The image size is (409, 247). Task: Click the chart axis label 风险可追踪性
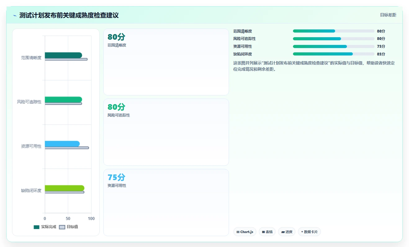coord(29,102)
